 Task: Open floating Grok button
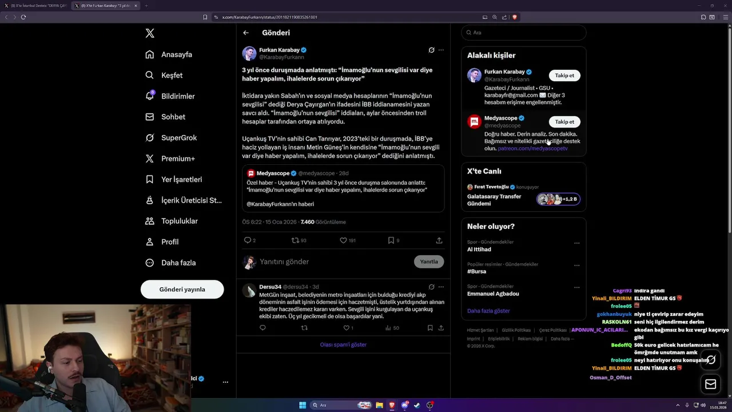(711, 360)
